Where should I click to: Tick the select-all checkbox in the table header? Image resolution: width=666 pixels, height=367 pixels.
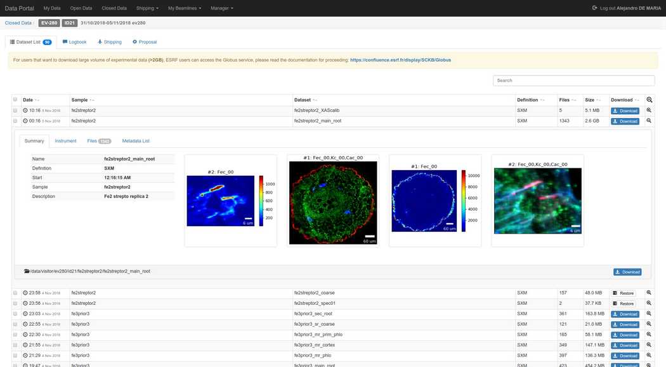[x=15, y=100]
